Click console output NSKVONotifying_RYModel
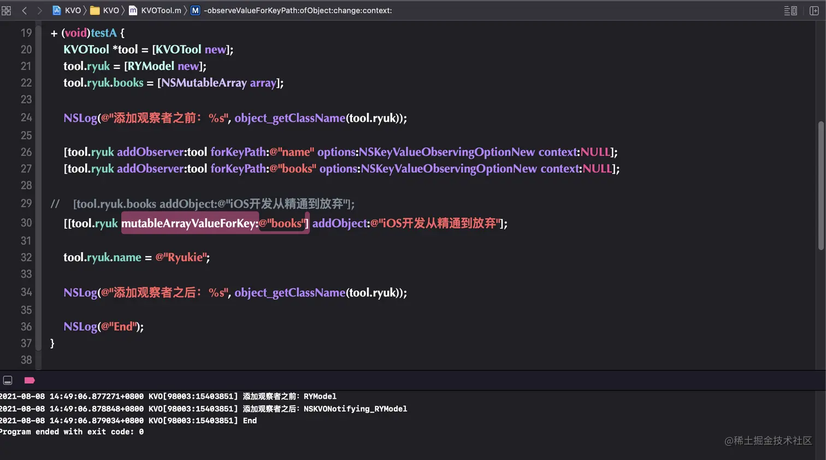 (355, 409)
